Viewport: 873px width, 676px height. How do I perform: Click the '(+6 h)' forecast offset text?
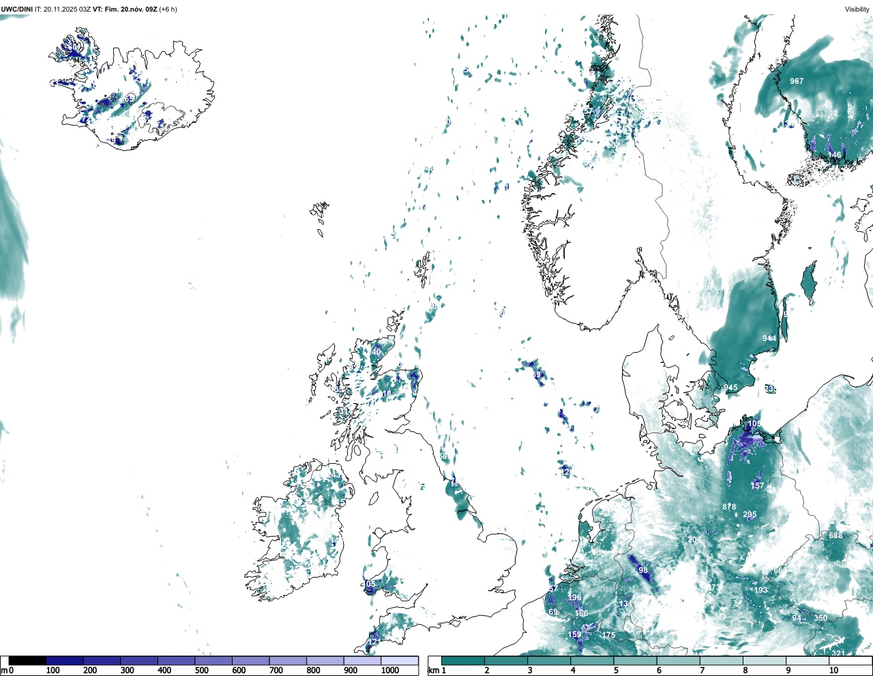tap(168, 10)
